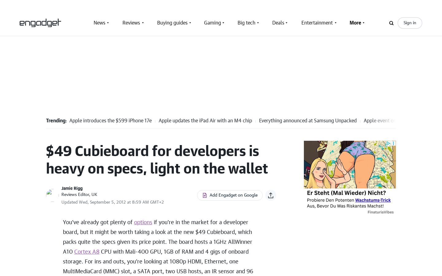This screenshot has width=442, height=276.
Task: Open the Entertainment menu
Action: [317, 23]
